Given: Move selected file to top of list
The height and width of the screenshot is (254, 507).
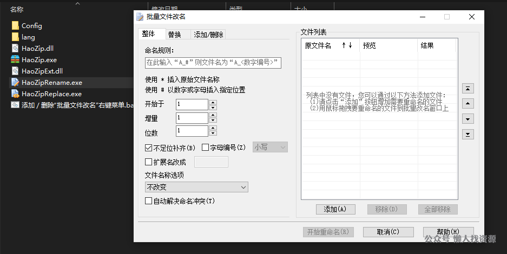Looking at the screenshot, I should 468,89.
